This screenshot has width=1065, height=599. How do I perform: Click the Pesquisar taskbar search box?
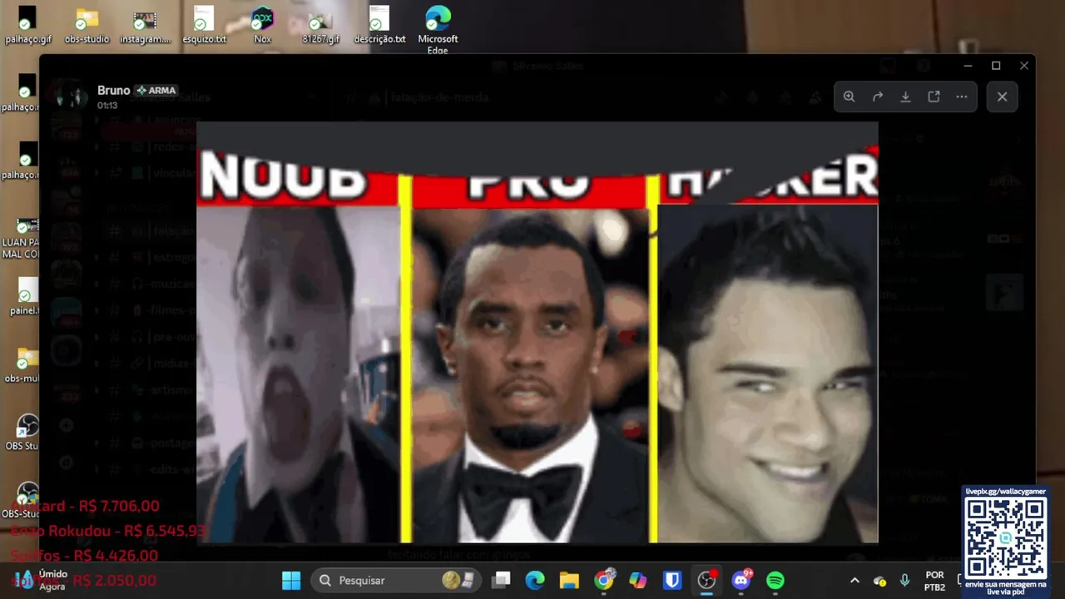click(x=396, y=580)
